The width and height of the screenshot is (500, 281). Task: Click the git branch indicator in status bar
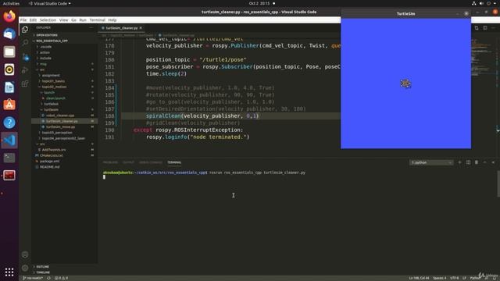click(x=33, y=278)
